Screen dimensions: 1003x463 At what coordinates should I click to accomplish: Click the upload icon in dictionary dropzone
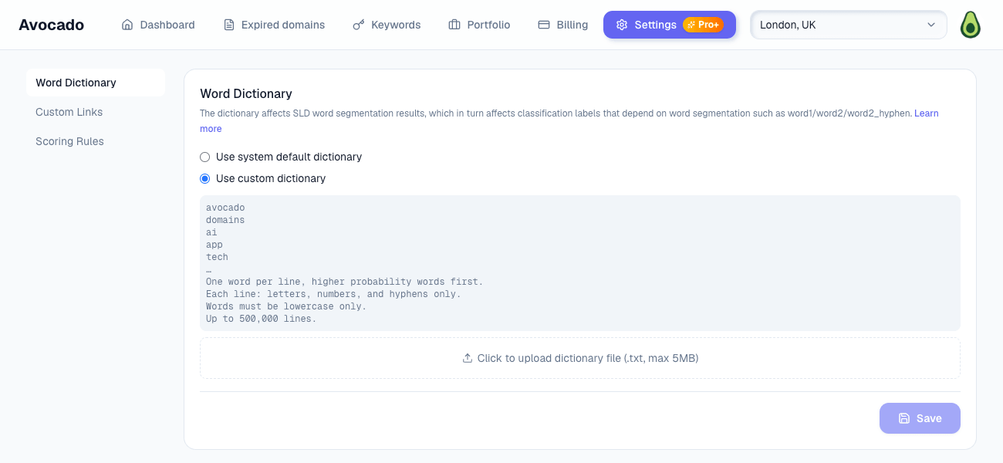coord(467,358)
